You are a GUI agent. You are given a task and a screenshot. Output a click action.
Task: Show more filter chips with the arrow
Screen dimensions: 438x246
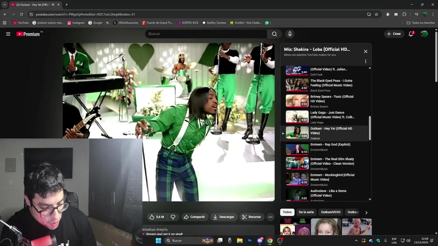(366, 213)
